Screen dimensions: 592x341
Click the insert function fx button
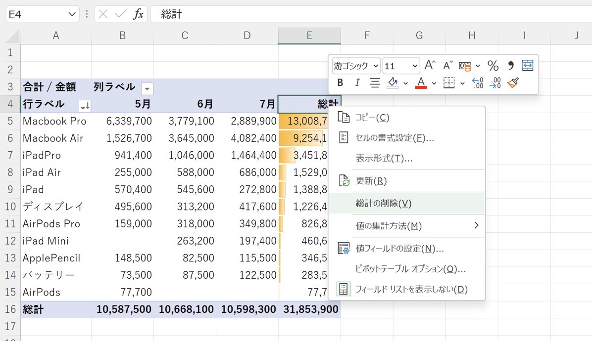point(138,14)
